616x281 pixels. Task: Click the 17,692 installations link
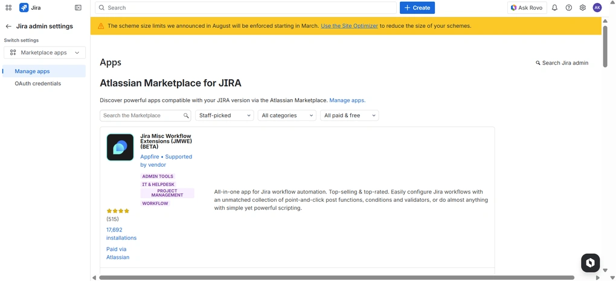(x=121, y=234)
